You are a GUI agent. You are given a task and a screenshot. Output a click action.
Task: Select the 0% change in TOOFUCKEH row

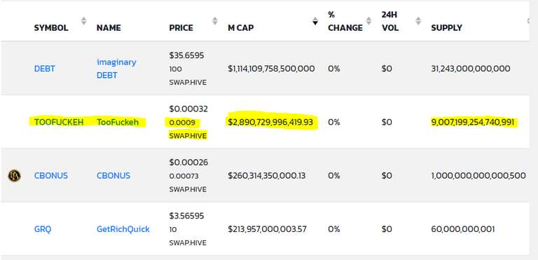coord(334,122)
